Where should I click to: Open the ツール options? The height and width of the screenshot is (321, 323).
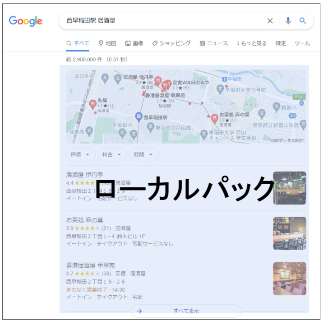pos(302,43)
